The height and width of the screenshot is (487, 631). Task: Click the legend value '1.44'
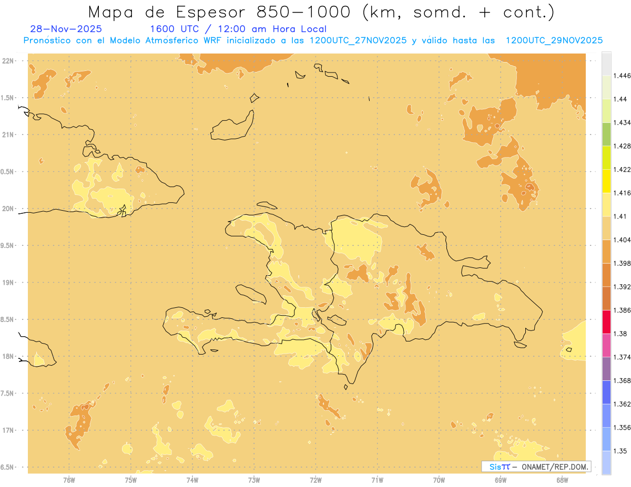point(620,99)
